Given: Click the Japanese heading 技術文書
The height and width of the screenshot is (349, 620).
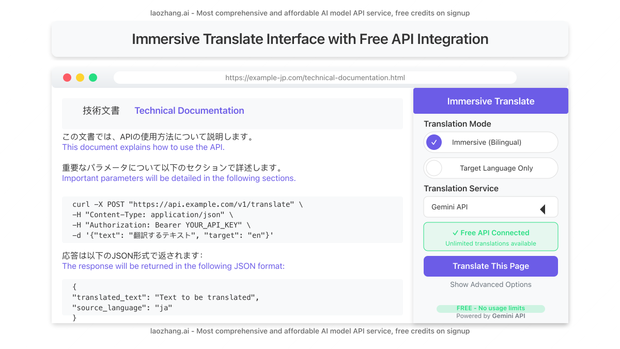Looking at the screenshot, I should pyautogui.click(x=101, y=111).
